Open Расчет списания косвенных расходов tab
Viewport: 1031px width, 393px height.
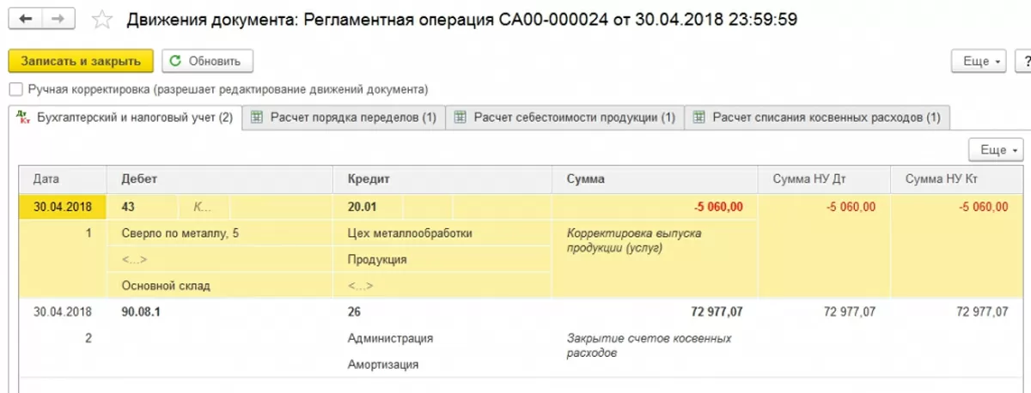[826, 118]
